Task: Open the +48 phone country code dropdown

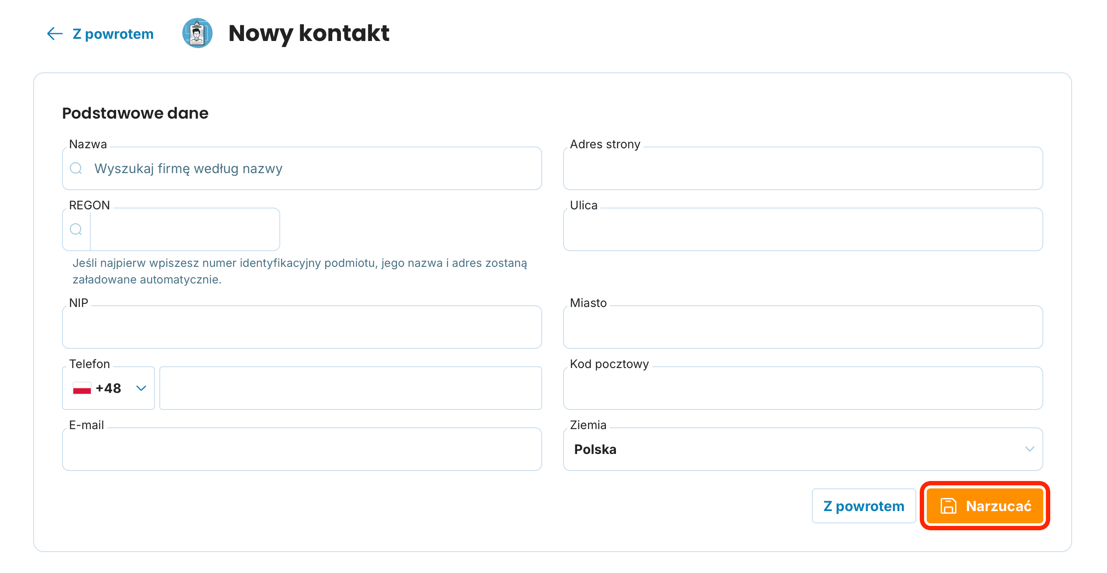Action: pyautogui.click(x=109, y=388)
